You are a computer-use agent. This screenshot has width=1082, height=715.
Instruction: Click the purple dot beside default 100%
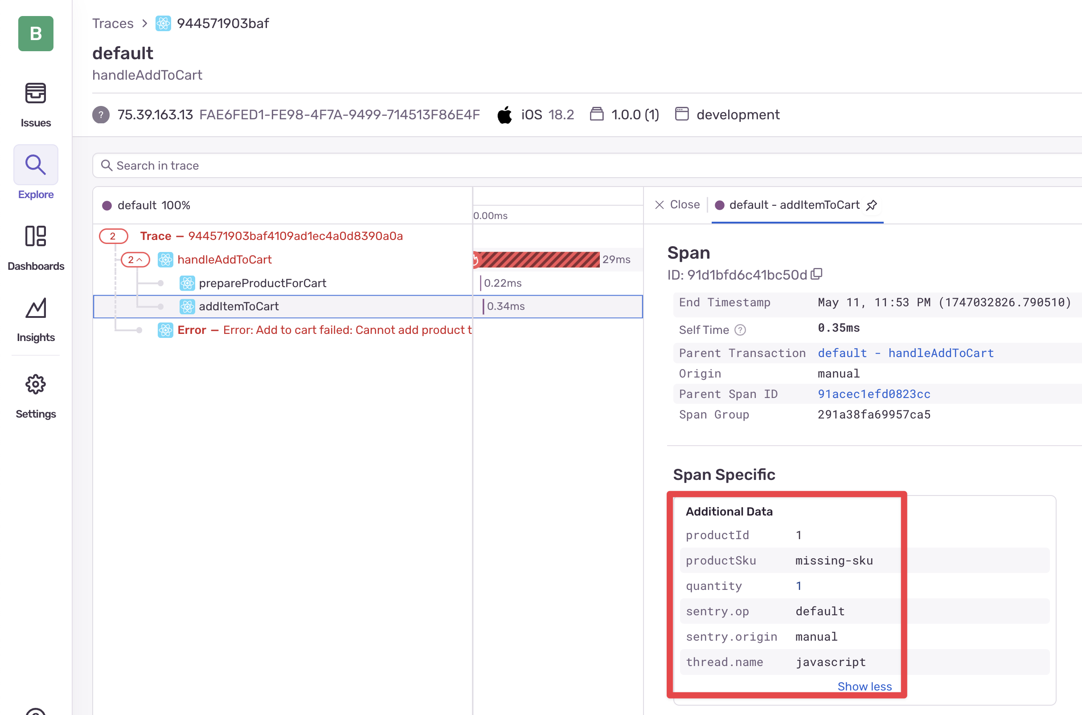pyautogui.click(x=107, y=206)
